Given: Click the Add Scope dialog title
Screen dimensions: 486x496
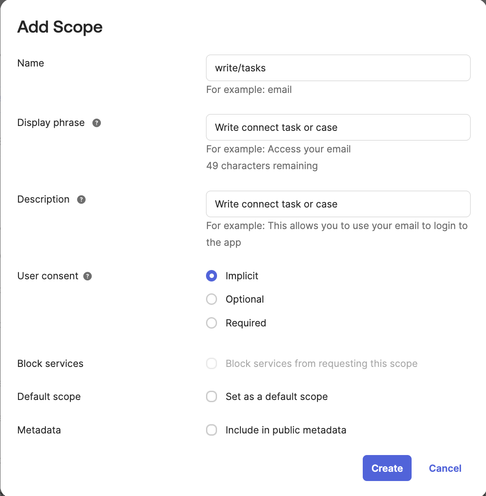Looking at the screenshot, I should [60, 27].
